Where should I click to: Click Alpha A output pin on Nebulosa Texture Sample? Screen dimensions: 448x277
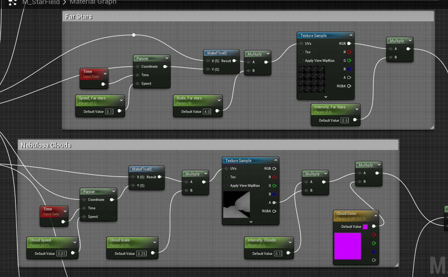click(274, 203)
